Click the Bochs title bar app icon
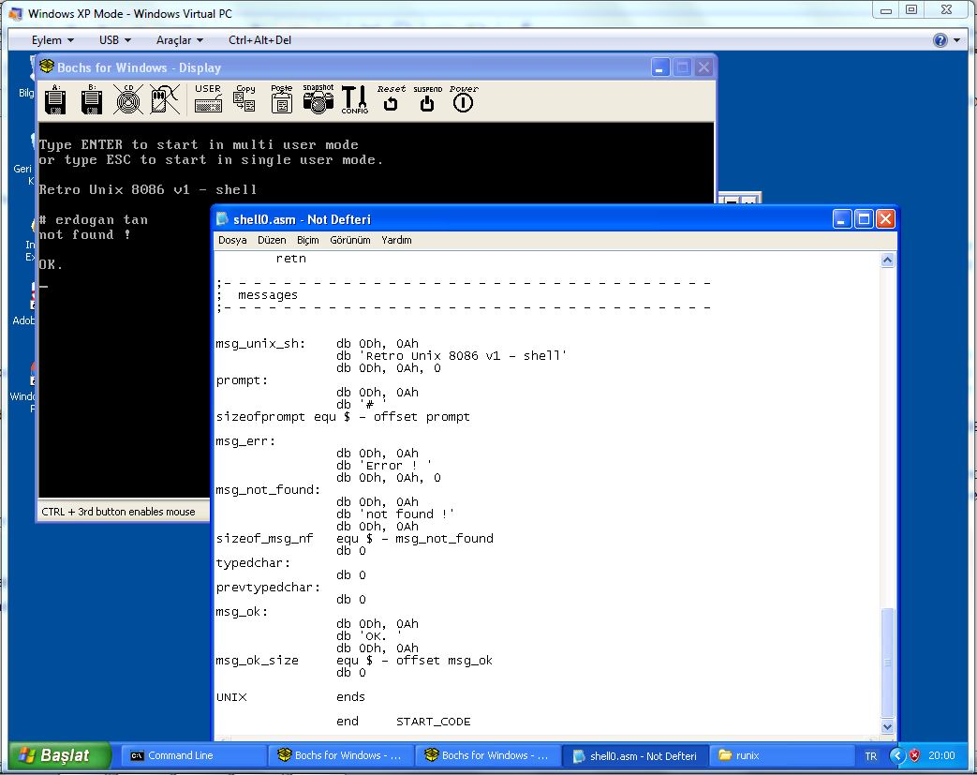This screenshot has width=977, height=775. click(x=48, y=67)
